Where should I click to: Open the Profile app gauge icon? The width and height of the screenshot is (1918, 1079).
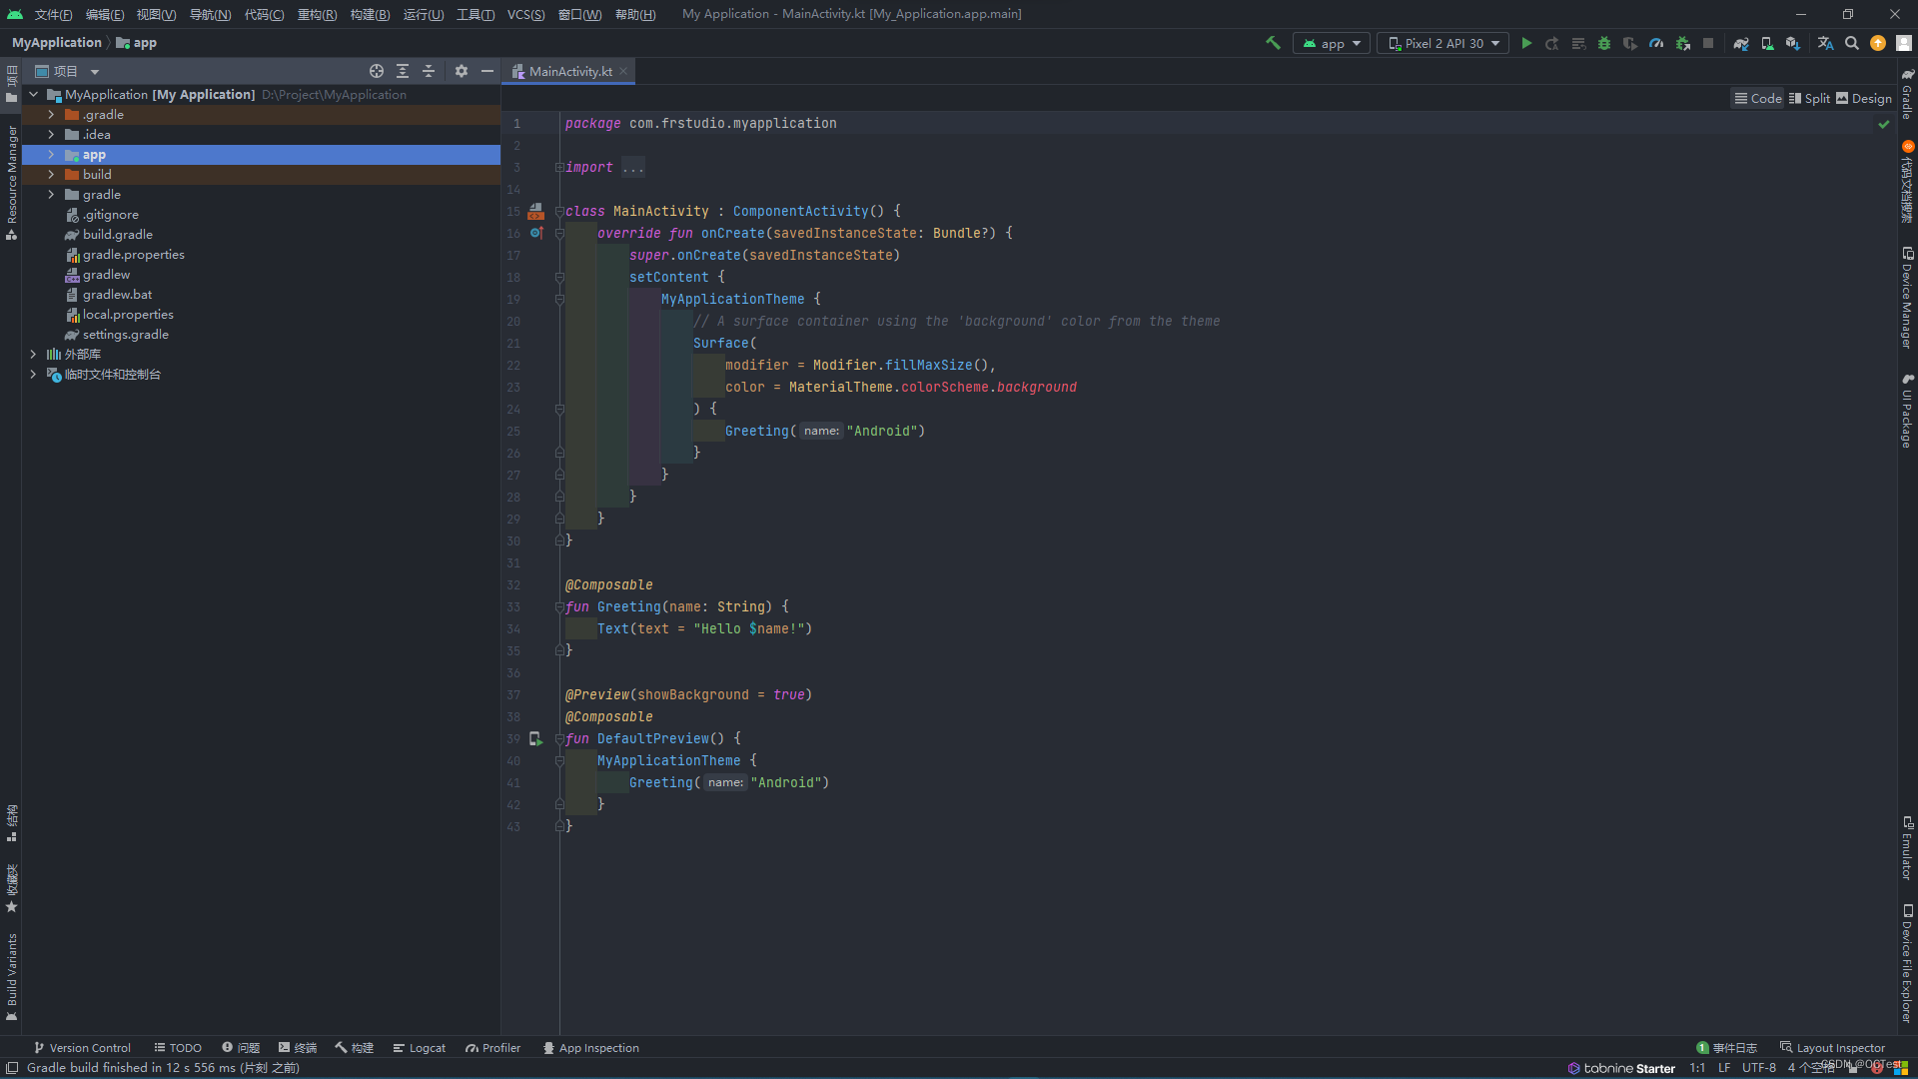(x=1656, y=43)
